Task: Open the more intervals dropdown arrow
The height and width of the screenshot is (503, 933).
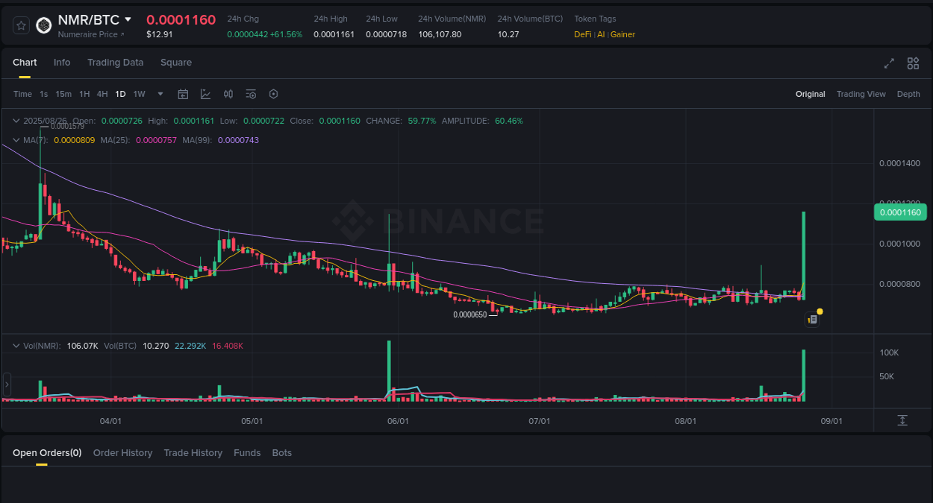Action: pyautogui.click(x=160, y=94)
